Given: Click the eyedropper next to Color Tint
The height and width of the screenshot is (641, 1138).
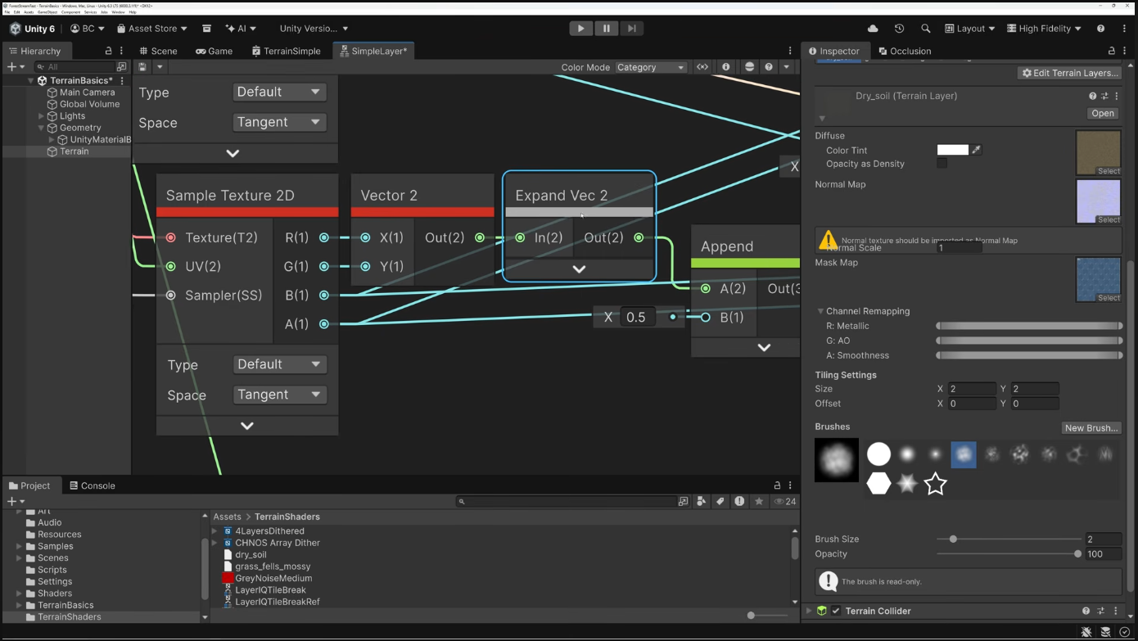Looking at the screenshot, I should pos(976,150).
